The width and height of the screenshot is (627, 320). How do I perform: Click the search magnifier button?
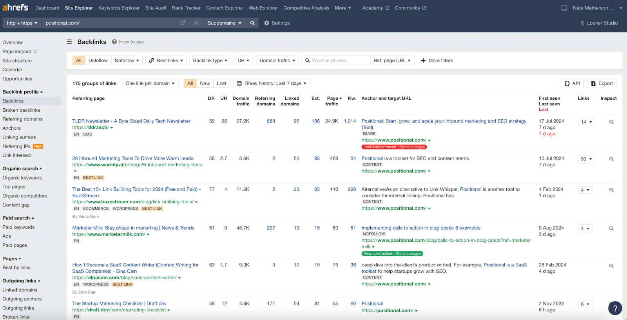(x=252, y=23)
